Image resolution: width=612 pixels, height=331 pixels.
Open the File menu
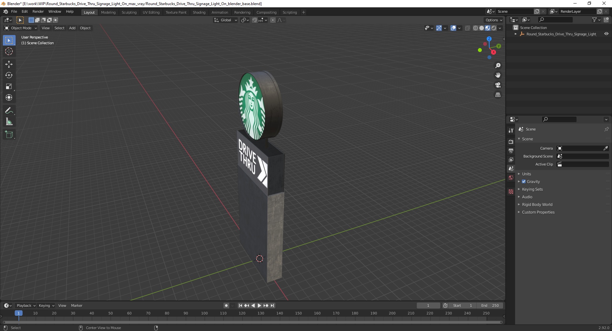tap(14, 11)
